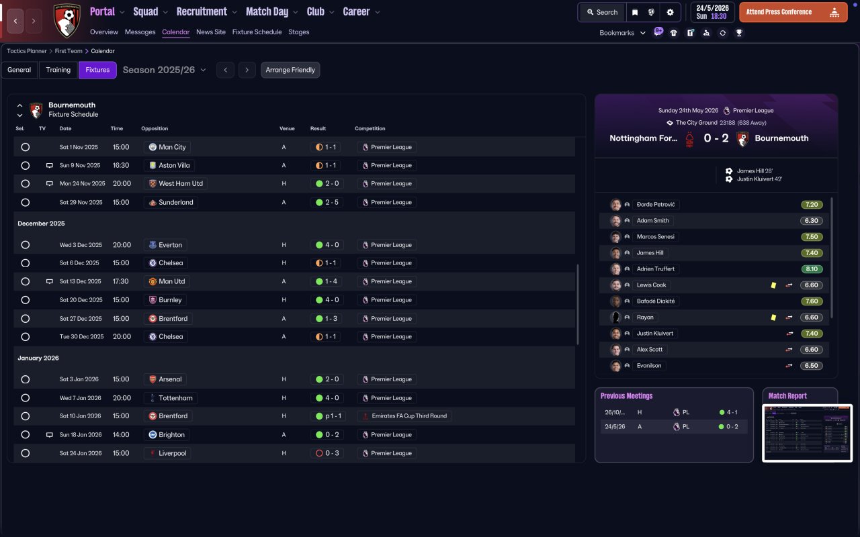
Task: Select the Arsenal fixture radio button
Action: [x=26, y=379]
